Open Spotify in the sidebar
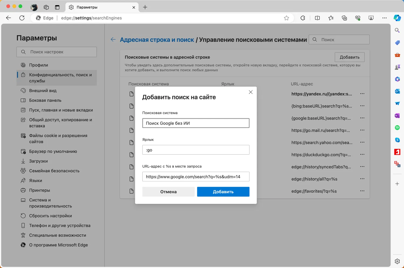The height and width of the screenshot is (268, 404). [x=397, y=128]
